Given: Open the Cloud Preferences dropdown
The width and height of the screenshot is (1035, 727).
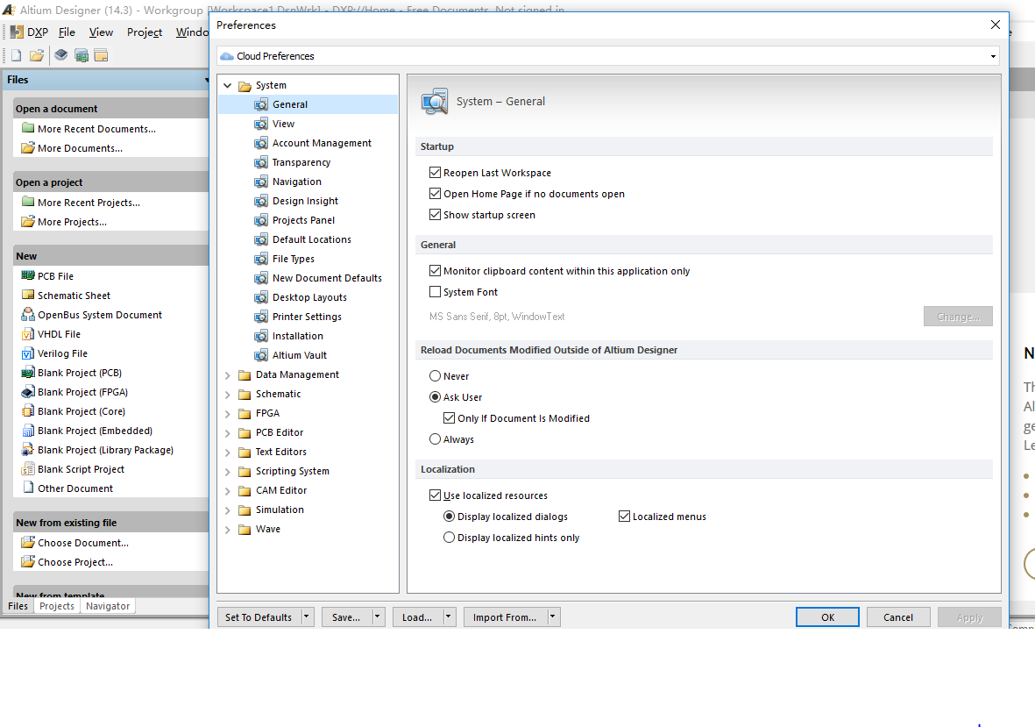Looking at the screenshot, I should pyautogui.click(x=993, y=56).
